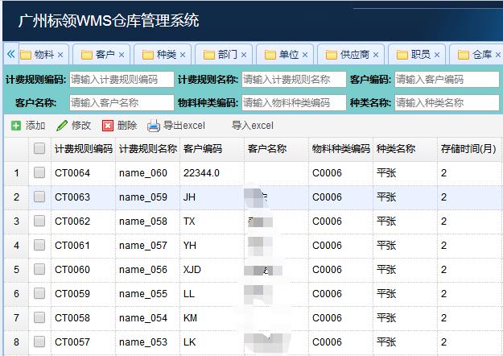Click the 导入excel import button
The width and height of the screenshot is (503, 356).
(253, 126)
